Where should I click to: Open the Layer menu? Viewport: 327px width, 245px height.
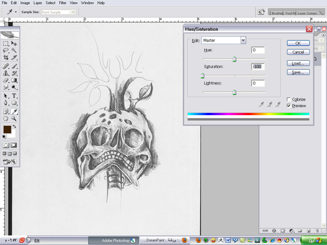[38, 3]
